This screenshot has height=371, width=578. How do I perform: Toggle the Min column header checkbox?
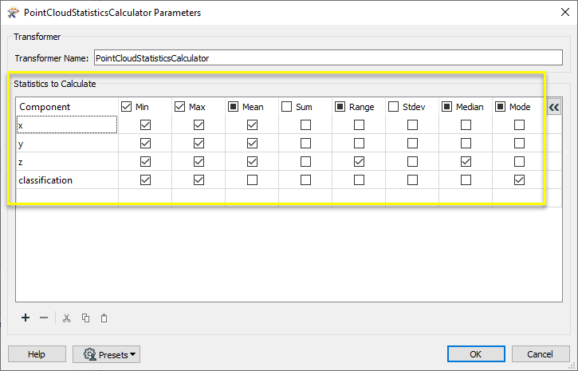point(126,107)
